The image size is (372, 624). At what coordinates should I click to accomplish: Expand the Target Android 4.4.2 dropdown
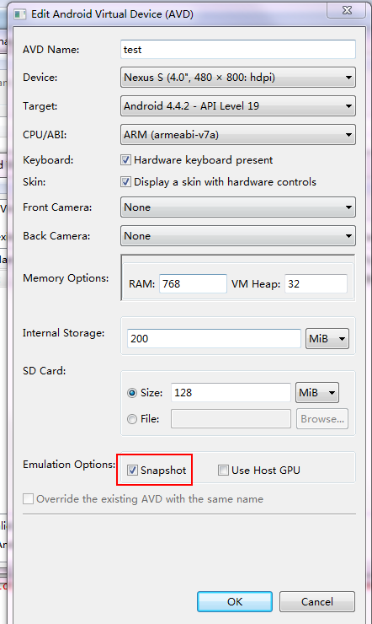click(238, 106)
